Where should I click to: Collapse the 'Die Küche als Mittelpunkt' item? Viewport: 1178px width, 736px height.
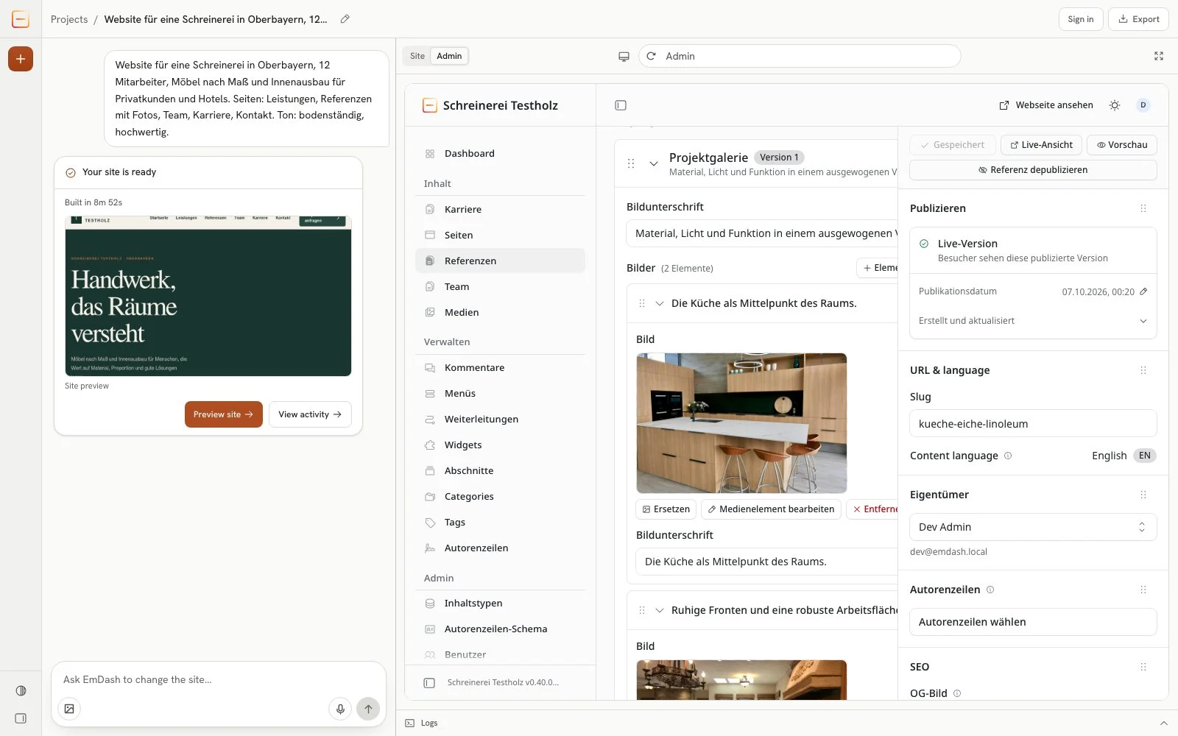[660, 303]
